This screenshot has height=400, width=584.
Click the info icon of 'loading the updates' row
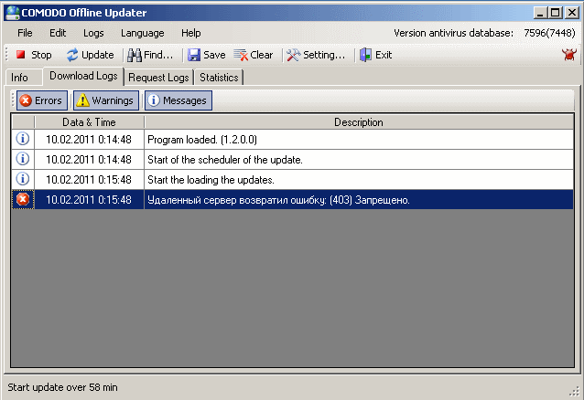[23, 179]
